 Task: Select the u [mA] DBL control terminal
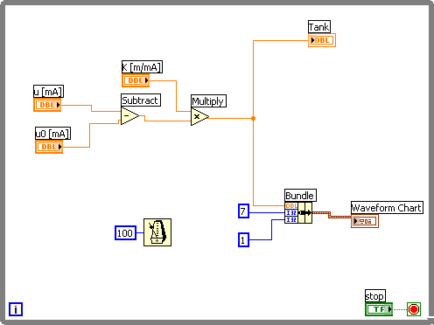pos(47,105)
